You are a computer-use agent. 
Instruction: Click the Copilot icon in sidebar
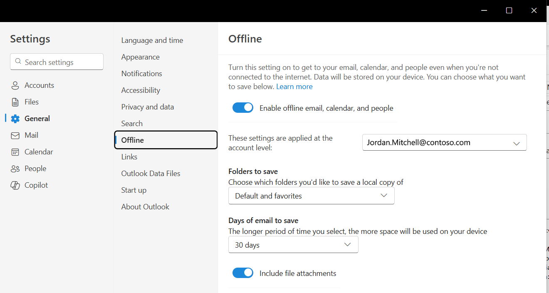[15, 185]
